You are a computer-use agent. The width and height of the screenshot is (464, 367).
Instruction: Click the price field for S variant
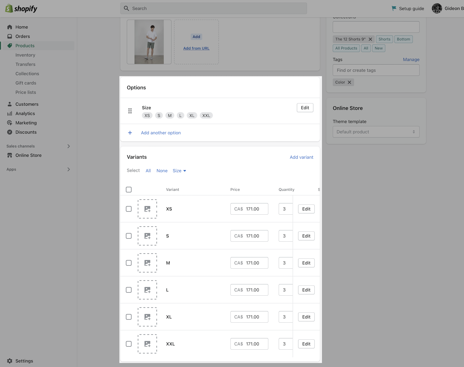[249, 236]
